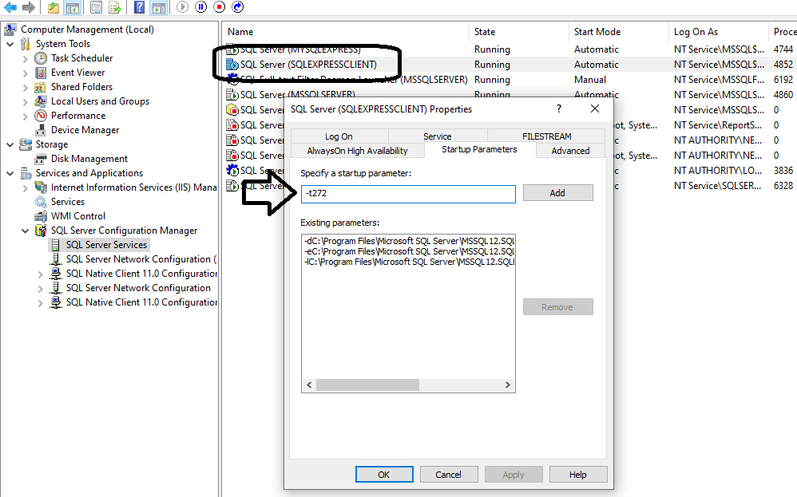
Task: Click the grey forward arrow in toolbar
Action: point(29,7)
